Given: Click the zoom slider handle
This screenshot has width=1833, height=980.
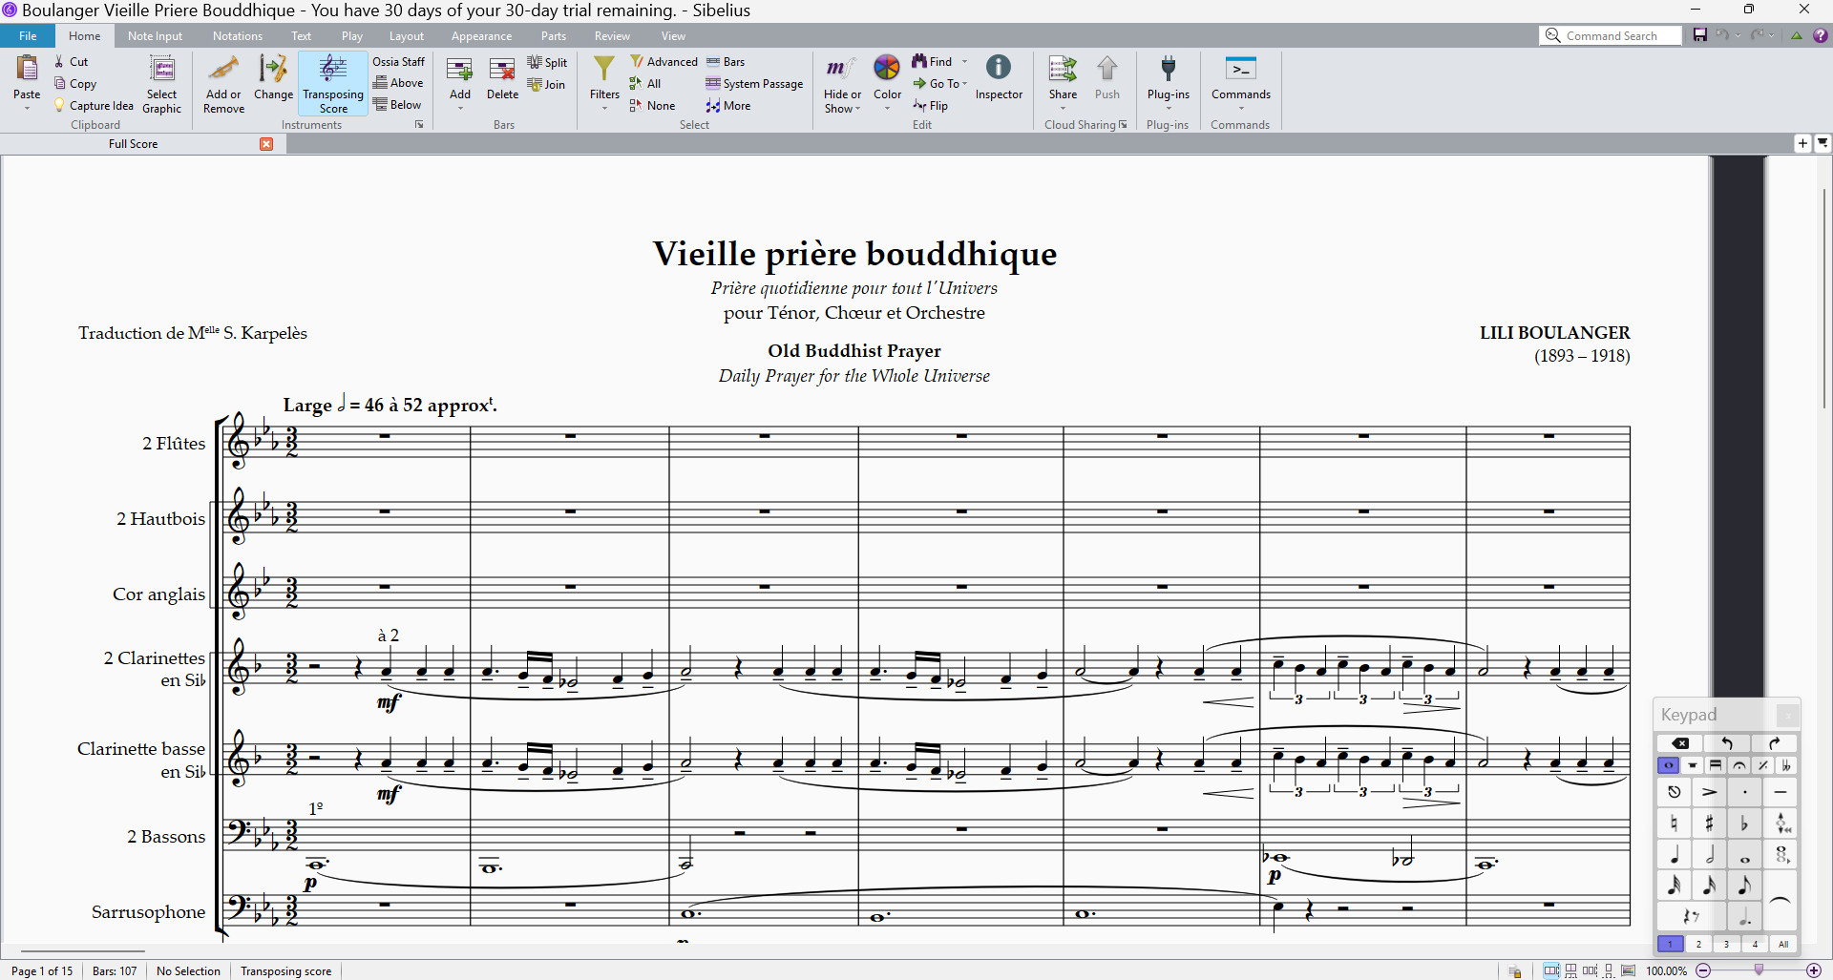Looking at the screenshot, I should 1759,970.
